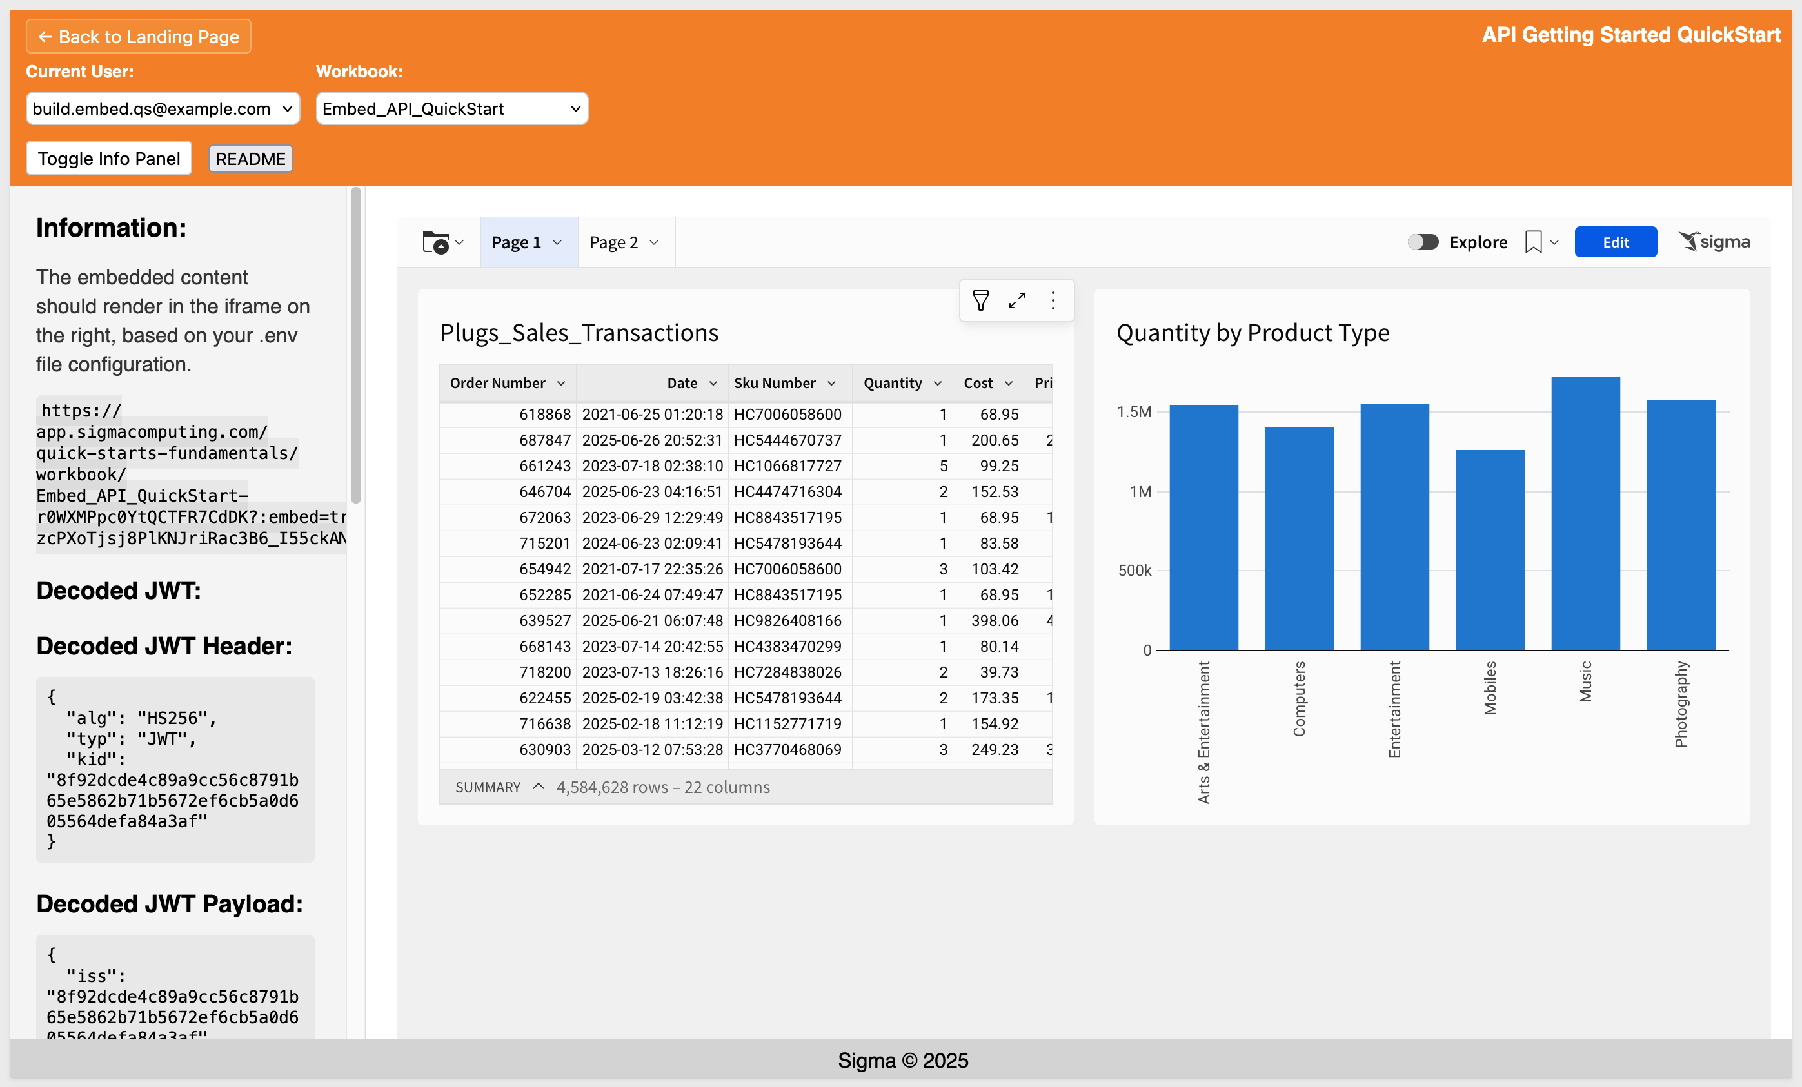Expand the folder menu chevron

(459, 242)
